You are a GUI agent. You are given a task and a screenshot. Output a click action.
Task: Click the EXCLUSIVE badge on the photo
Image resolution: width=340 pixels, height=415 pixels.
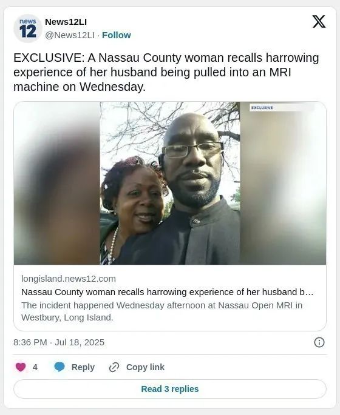(262, 108)
